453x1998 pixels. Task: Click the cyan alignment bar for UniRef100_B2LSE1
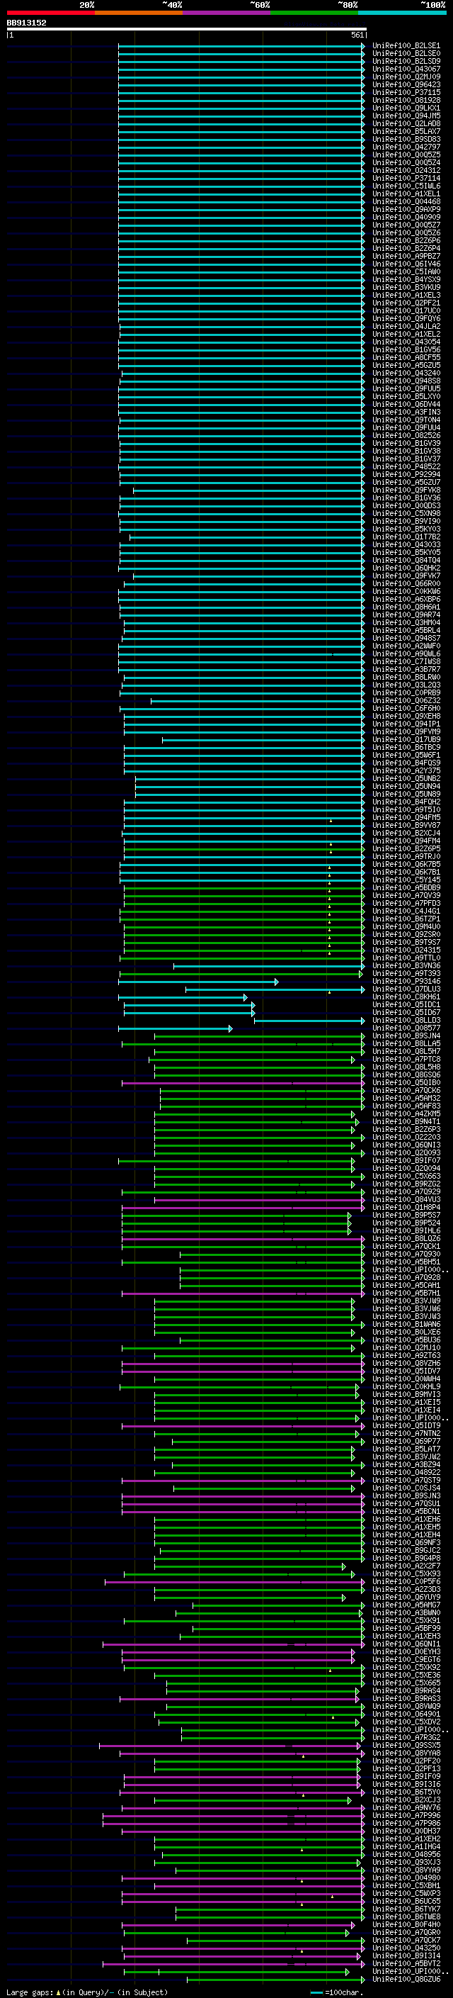click(241, 46)
